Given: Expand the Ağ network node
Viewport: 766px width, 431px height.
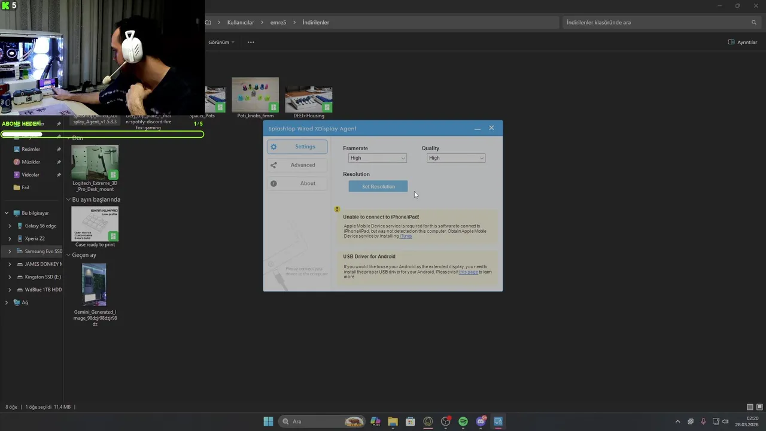Looking at the screenshot, I should click(x=7, y=302).
